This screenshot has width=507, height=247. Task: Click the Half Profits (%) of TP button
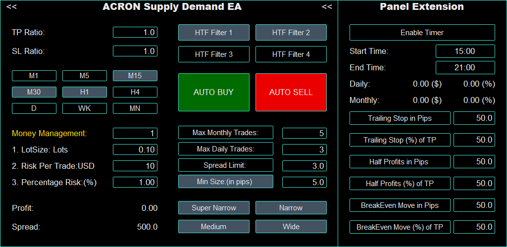[x=400, y=184]
